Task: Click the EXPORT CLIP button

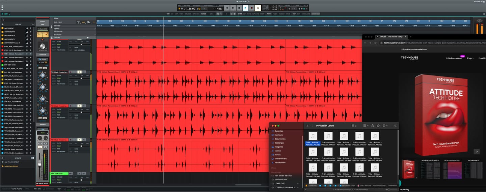Action: tap(316, 14)
